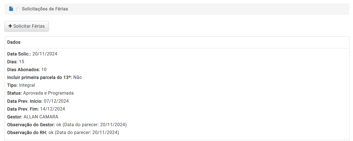Click the 13º first installment value Não

pos(77,77)
